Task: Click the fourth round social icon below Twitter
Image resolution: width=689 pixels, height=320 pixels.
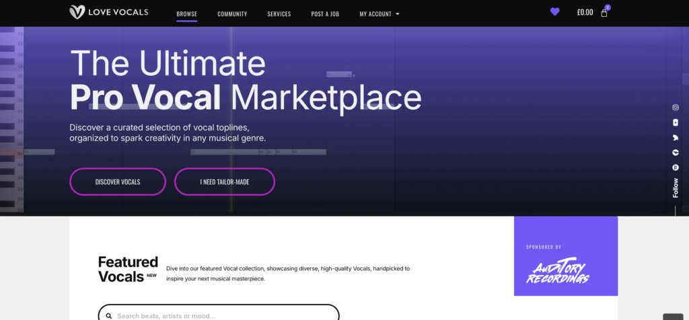Action: [676, 153]
